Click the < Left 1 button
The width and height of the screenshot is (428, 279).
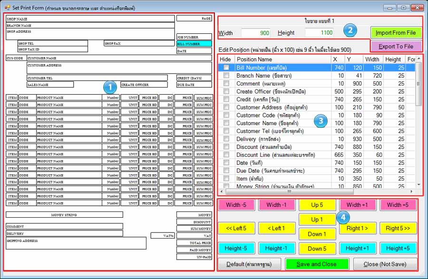click(x=277, y=228)
